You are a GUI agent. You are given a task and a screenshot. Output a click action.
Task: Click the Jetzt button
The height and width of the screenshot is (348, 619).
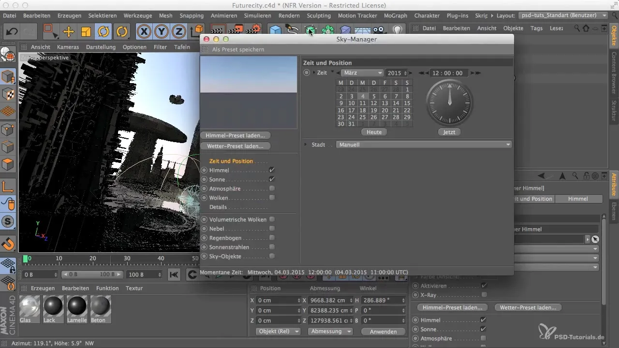point(449,132)
